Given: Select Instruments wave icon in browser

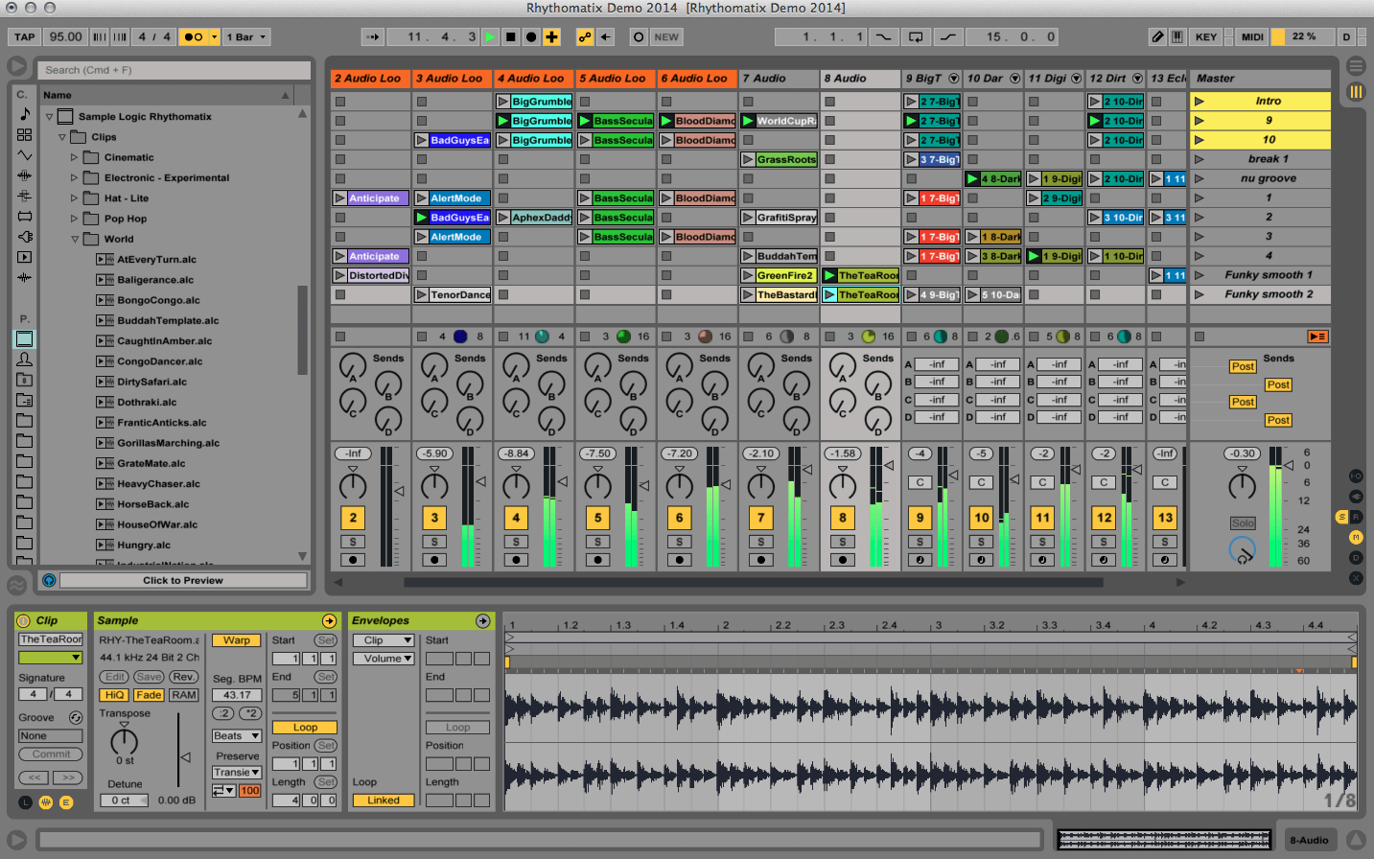Looking at the screenshot, I should point(25,155).
